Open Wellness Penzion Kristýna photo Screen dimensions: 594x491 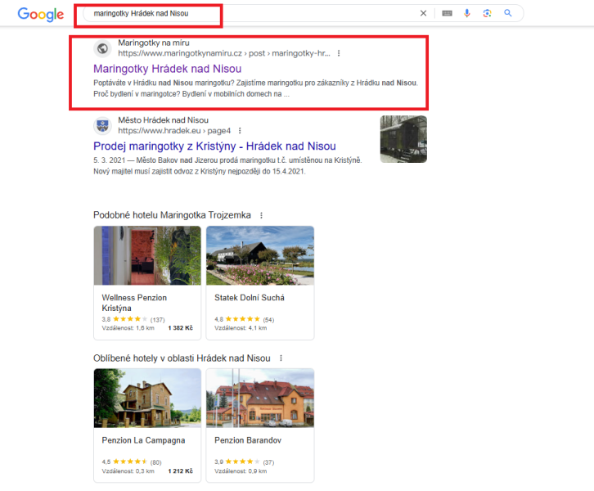coord(147,255)
